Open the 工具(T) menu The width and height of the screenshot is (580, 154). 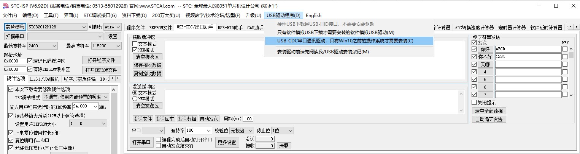pos(51,16)
